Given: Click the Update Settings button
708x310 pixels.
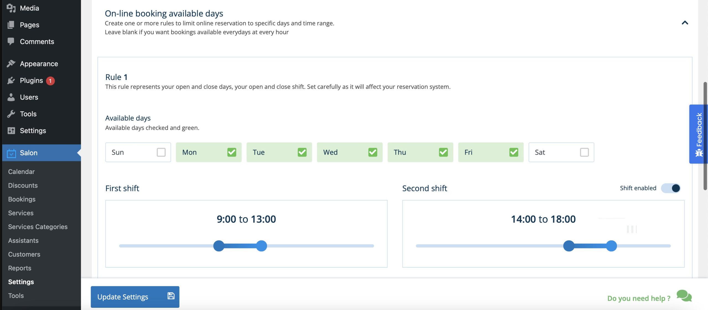Looking at the screenshot, I should click(x=135, y=297).
